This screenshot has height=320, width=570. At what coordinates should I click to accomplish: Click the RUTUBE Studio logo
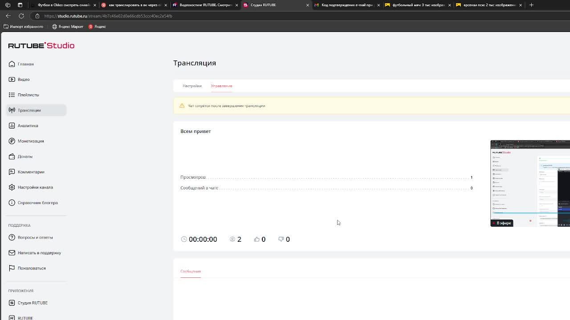(x=41, y=45)
